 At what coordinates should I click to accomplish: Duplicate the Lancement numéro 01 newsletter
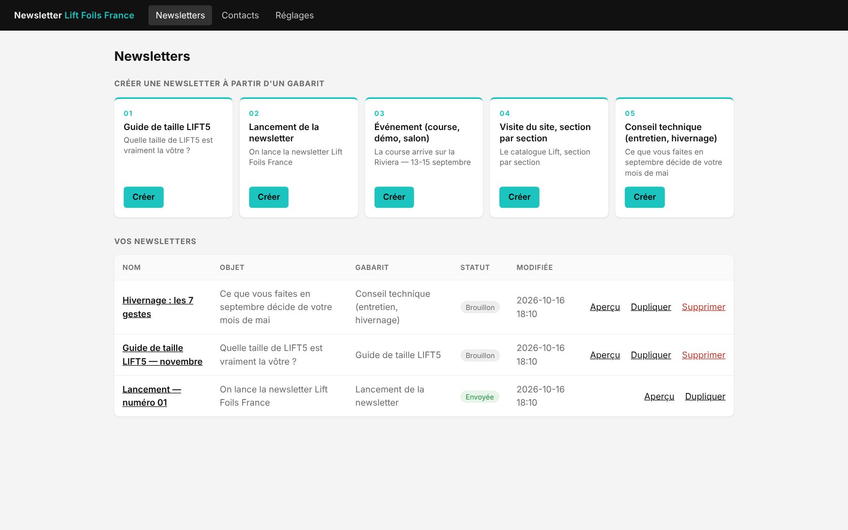tap(705, 396)
